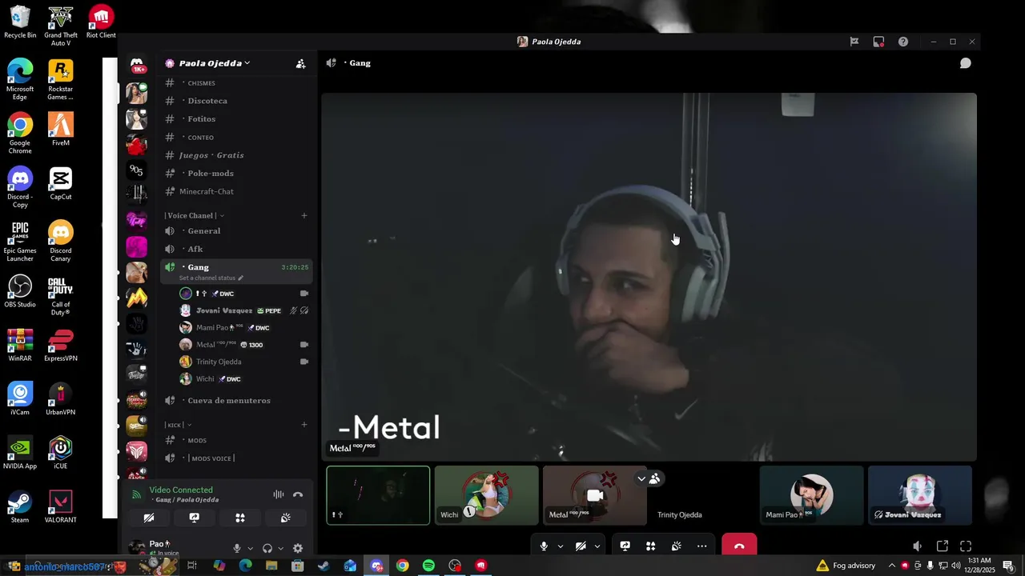Open output device arrow in user panel
The image size is (1025, 576).
pyautogui.click(x=280, y=548)
